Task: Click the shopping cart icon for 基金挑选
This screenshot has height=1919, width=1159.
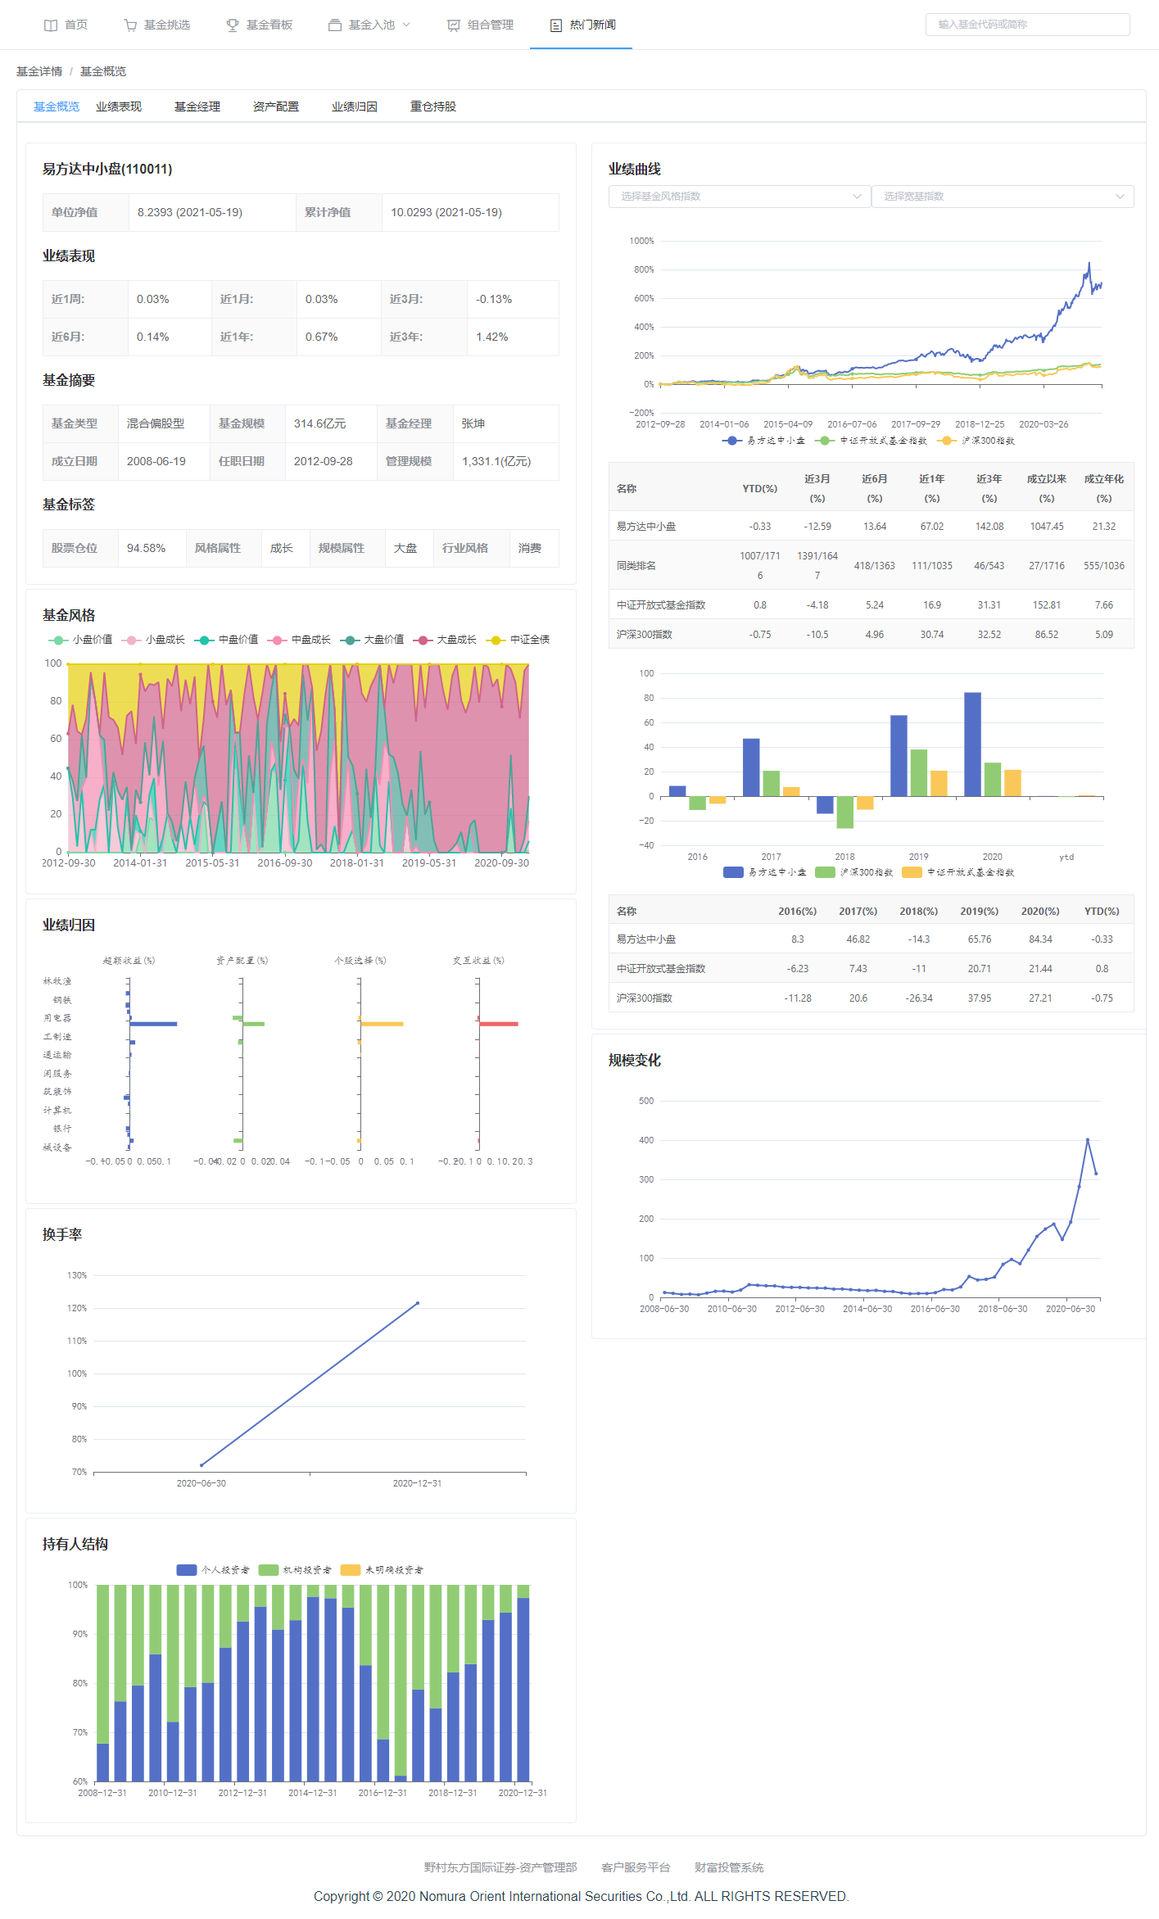Action: 130,25
